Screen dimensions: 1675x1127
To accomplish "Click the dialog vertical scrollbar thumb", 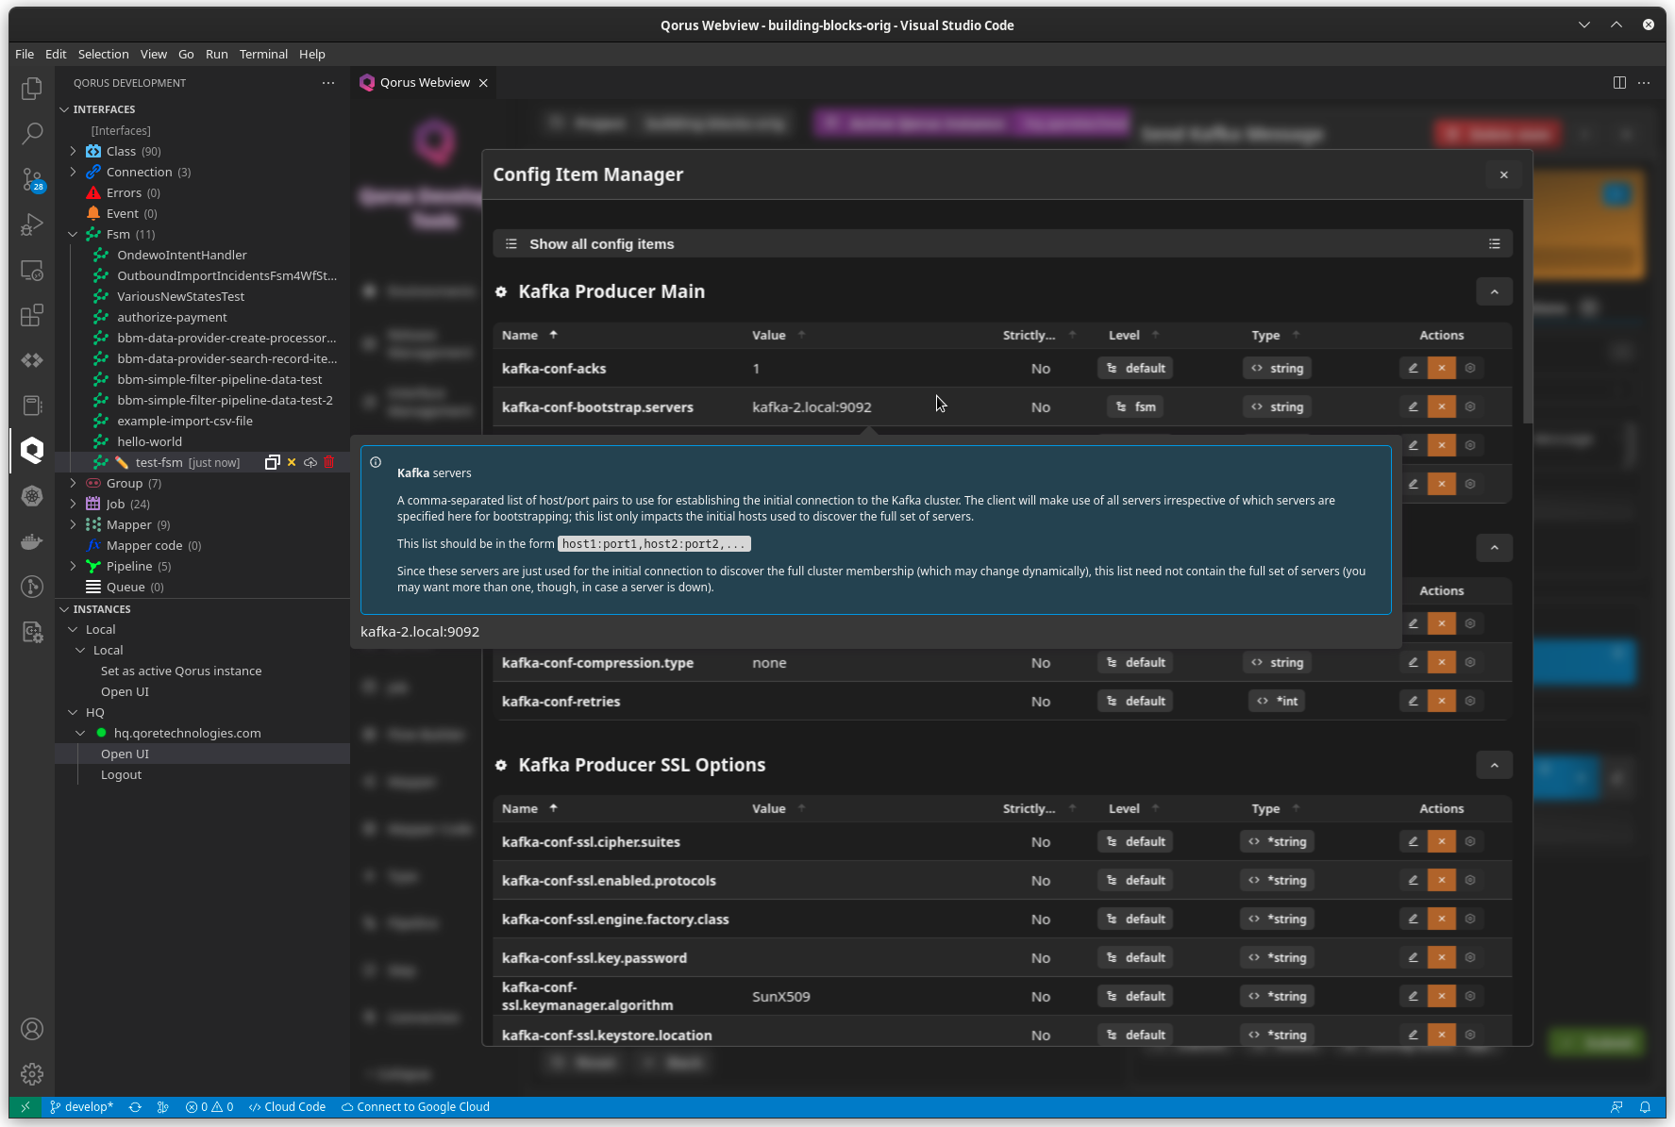I will (x=1528, y=311).
